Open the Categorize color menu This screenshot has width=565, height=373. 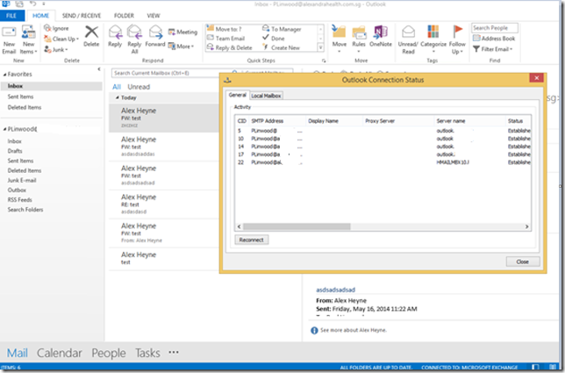[433, 39]
